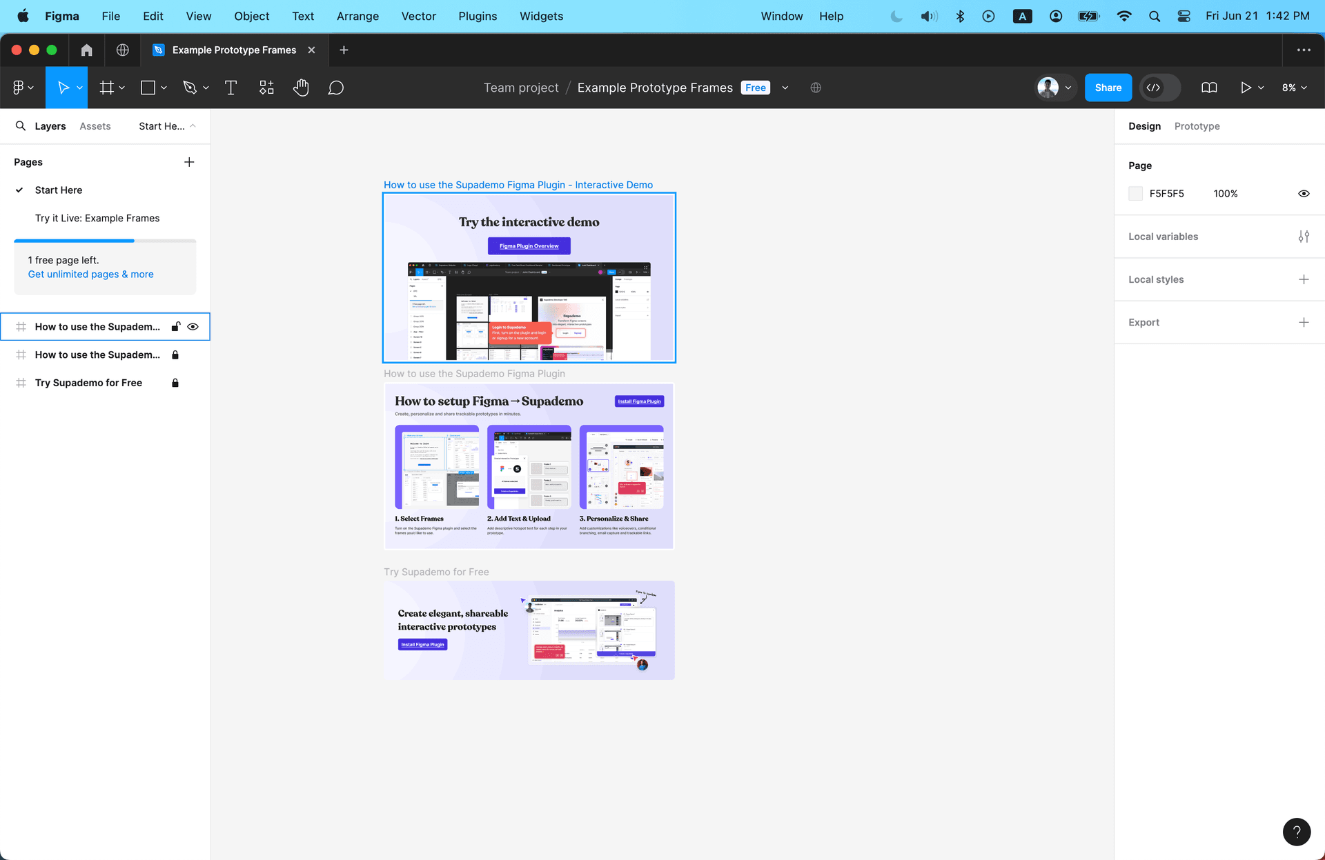
Task: Open macOS Spotlight search icon
Action: pyautogui.click(x=1154, y=16)
